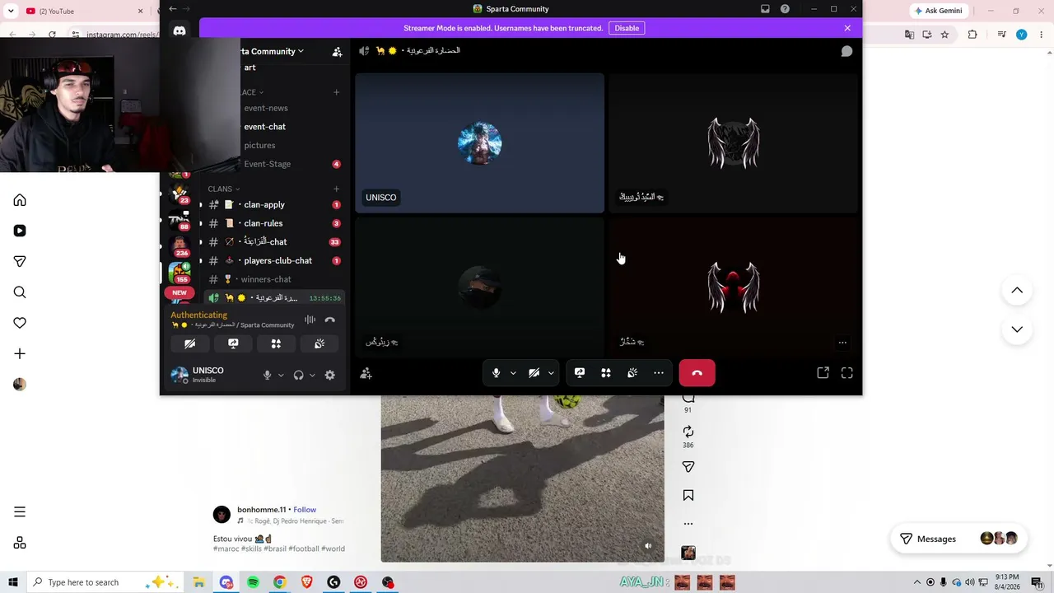Deafen headphones in UNISCO user panel
The image size is (1054, 593).
click(298, 375)
